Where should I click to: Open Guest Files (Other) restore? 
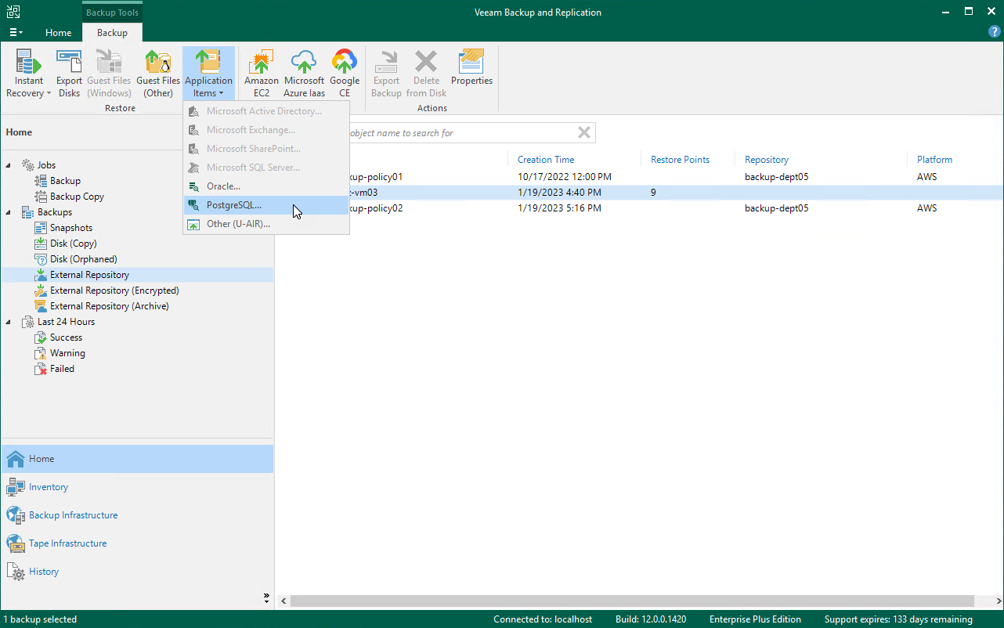coord(158,73)
